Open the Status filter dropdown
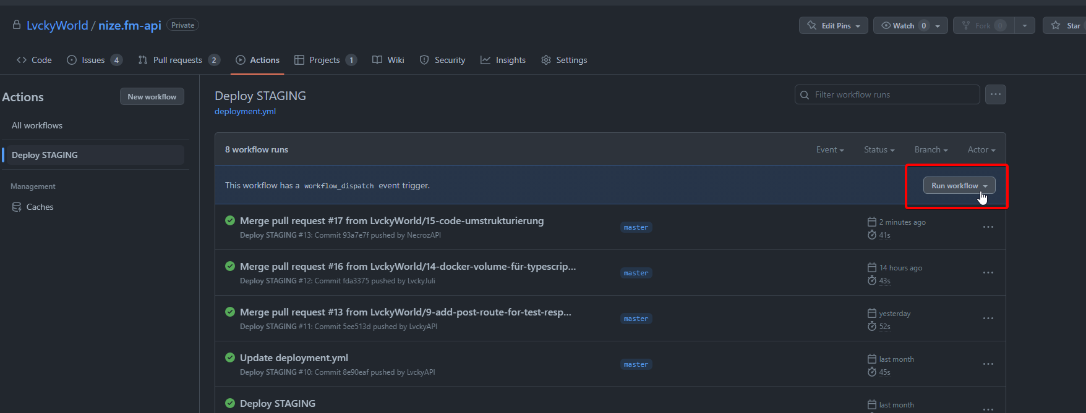The height and width of the screenshot is (413, 1086). (x=879, y=149)
